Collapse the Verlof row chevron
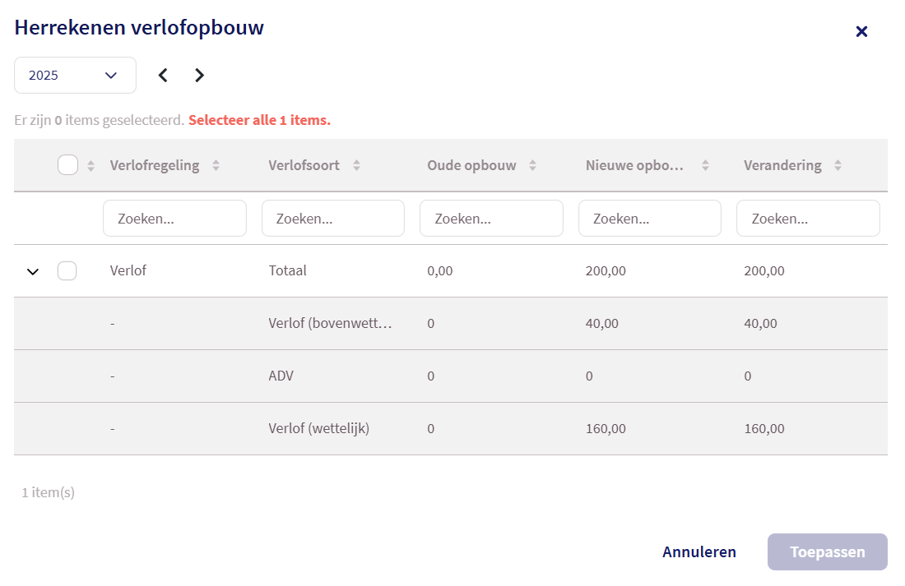 33,271
